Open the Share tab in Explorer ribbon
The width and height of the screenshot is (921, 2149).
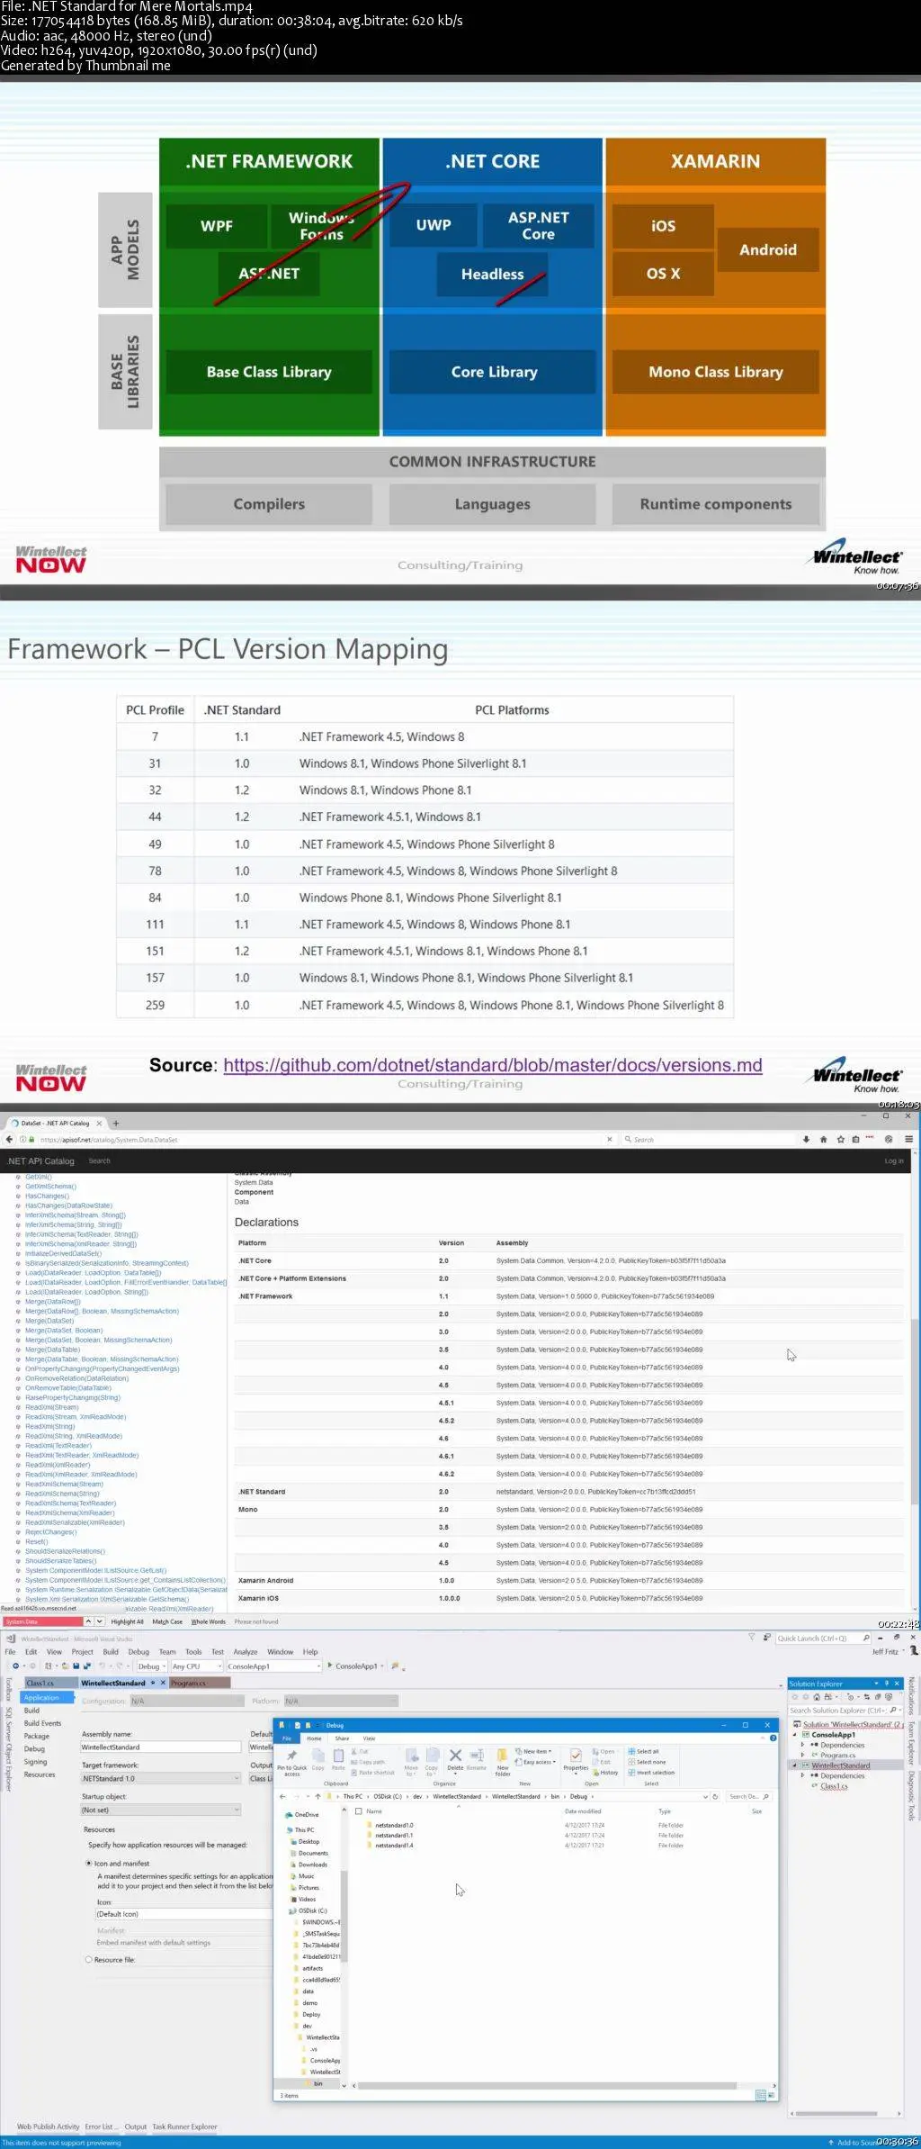coord(342,1738)
